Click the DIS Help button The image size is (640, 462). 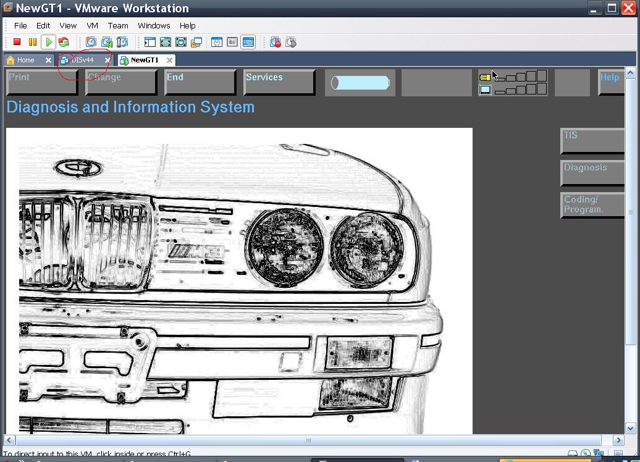pyautogui.click(x=611, y=82)
